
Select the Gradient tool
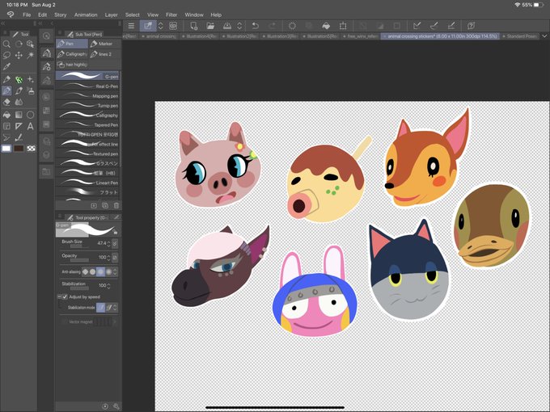click(19, 115)
